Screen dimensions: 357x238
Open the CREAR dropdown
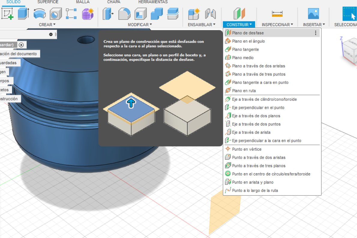click(x=47, y=25)
